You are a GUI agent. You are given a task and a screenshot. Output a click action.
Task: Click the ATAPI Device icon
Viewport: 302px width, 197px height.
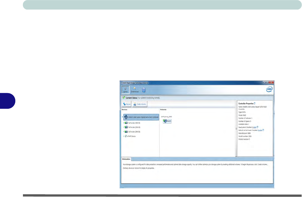click(126, 136)
